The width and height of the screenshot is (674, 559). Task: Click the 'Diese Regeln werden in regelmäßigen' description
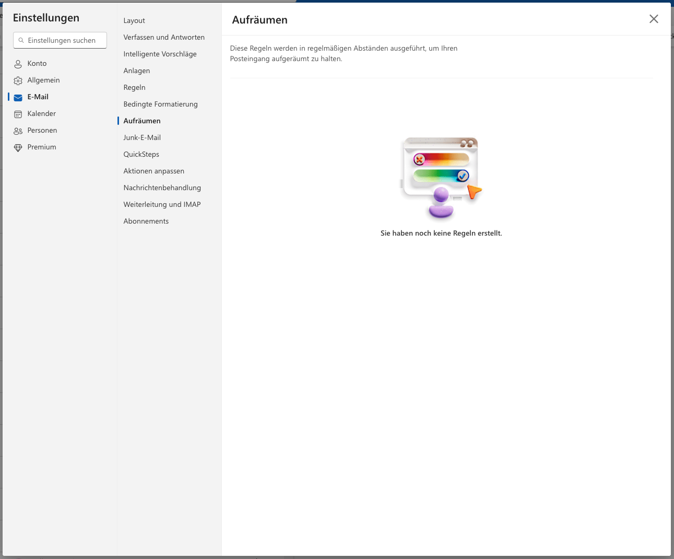344,53
